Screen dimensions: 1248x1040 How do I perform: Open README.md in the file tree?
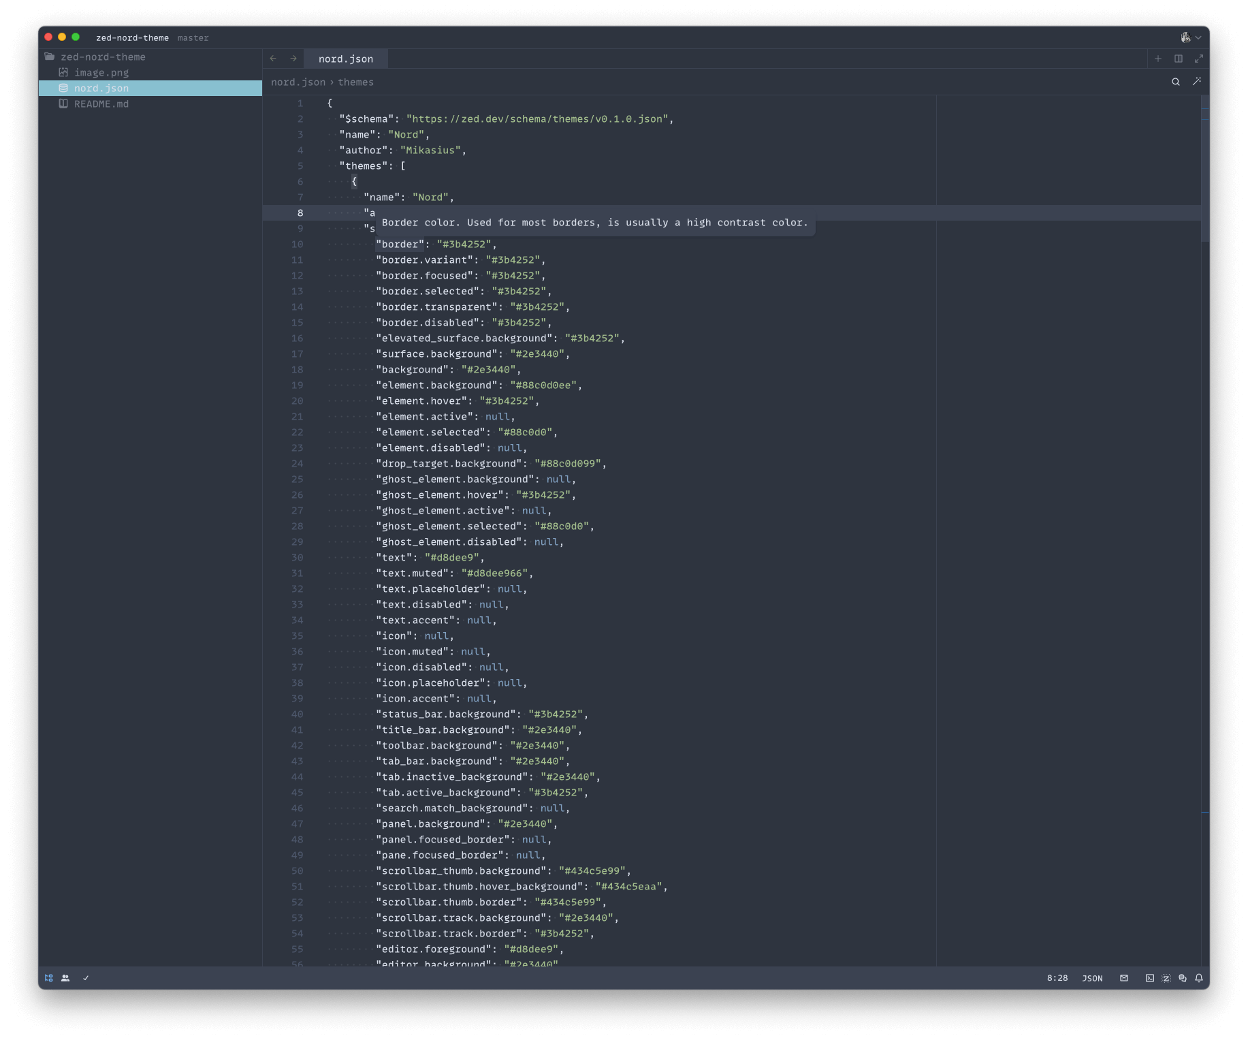(101, 104)
